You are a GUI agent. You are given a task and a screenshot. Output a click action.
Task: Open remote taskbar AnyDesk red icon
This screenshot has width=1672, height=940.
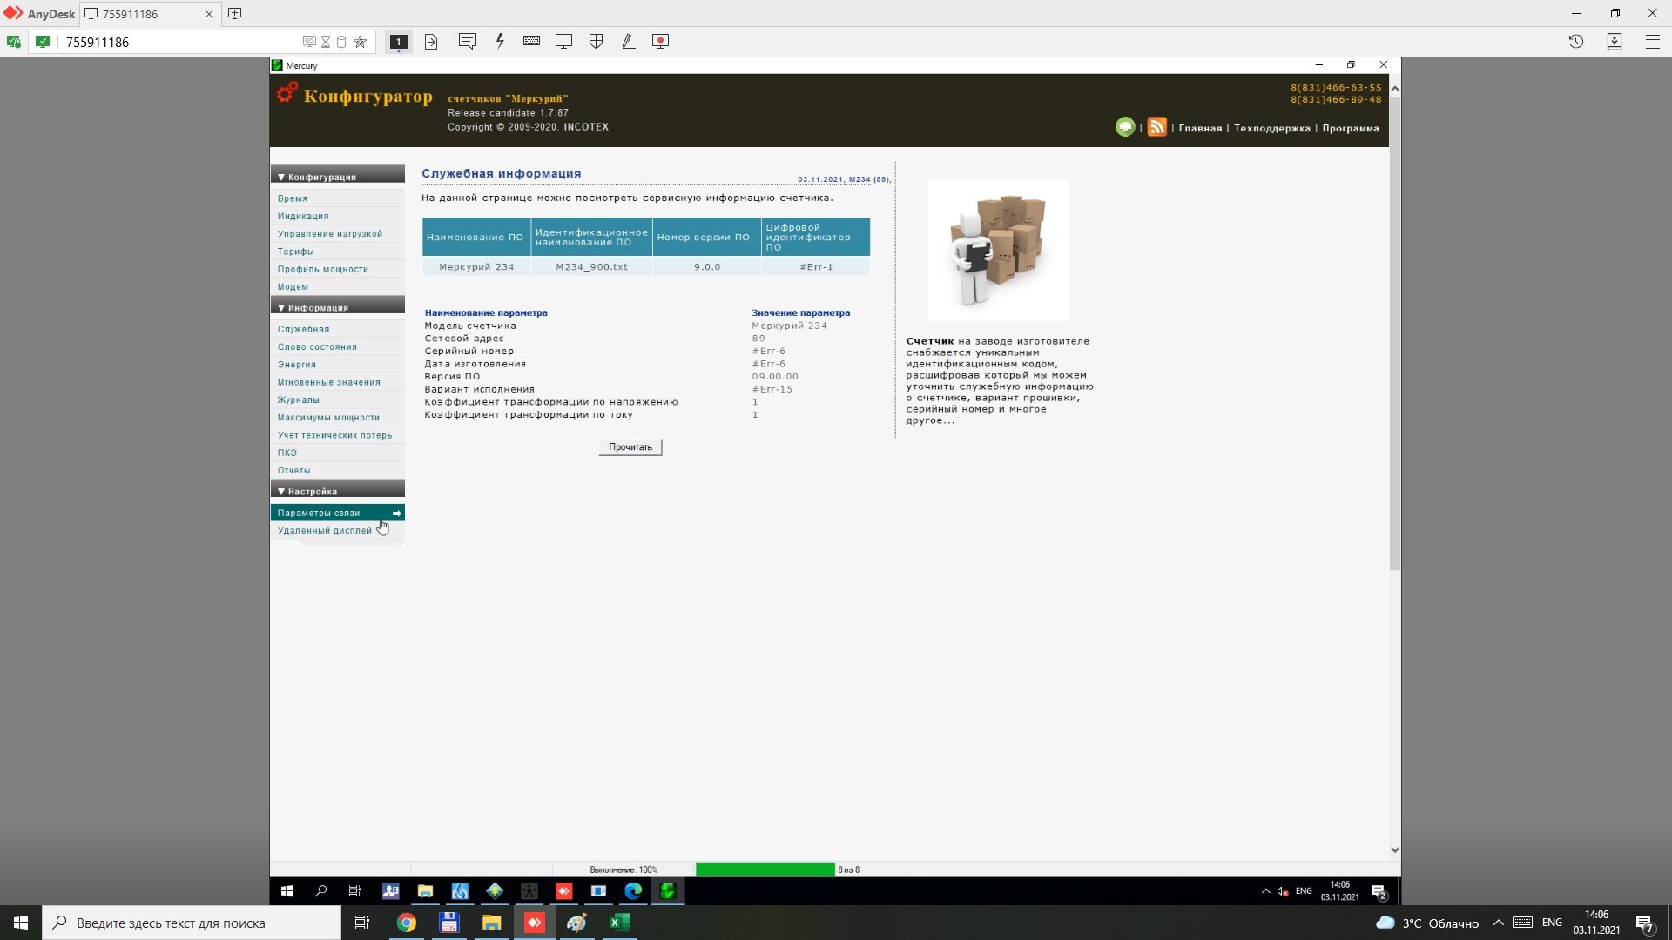pos(563,890)
